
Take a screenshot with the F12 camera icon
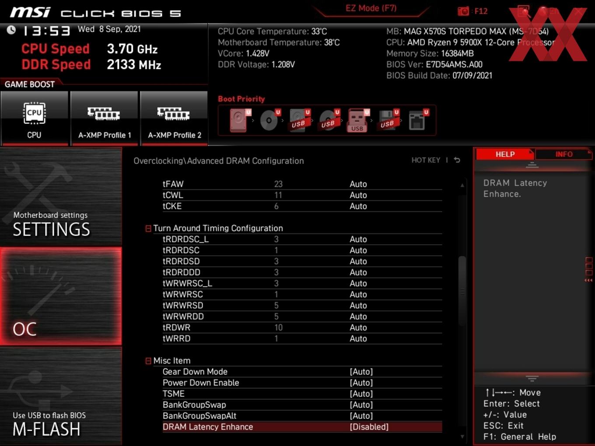(463, 11)
